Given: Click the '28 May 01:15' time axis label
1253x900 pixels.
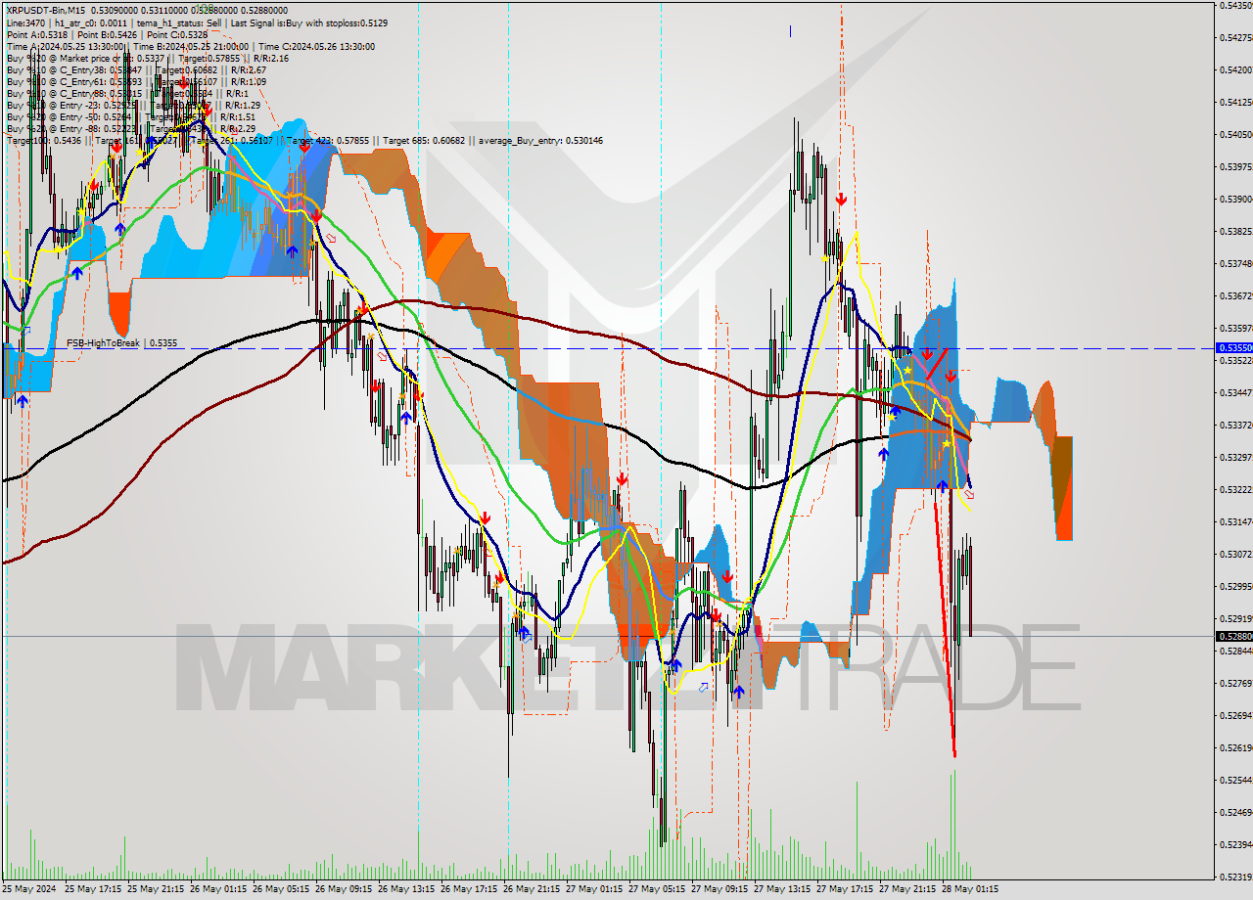Looking at the screenshot, I should [970, 889].
